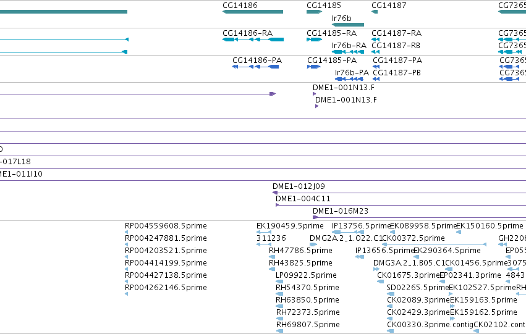
Task: Open EST RH72373.5prime
Action: pos(308,312)
